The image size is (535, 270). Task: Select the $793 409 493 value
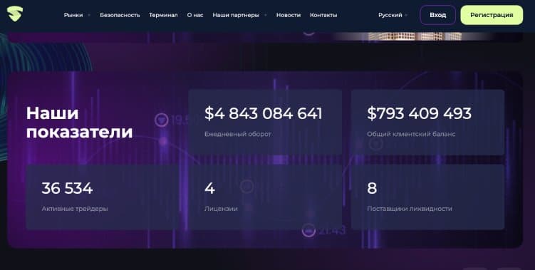click(x=420, y=113)
